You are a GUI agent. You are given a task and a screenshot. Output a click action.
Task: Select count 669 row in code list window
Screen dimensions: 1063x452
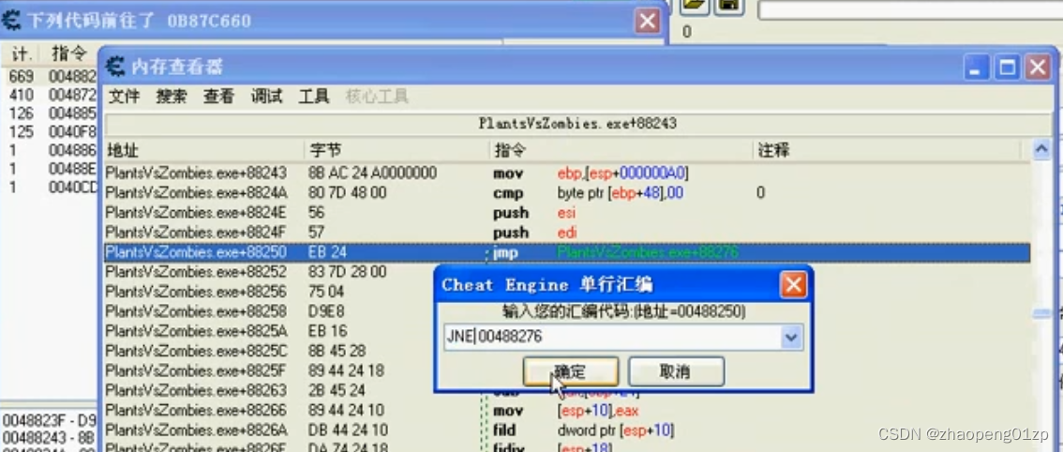click(x=50, y=77)
